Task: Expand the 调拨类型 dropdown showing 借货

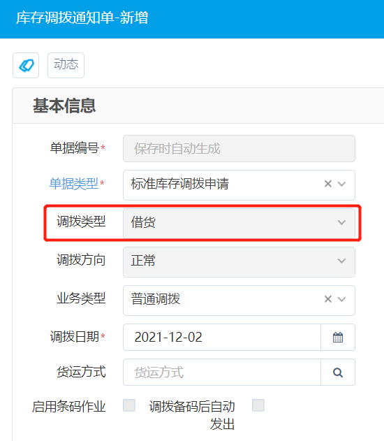Action: pos(239,222)
